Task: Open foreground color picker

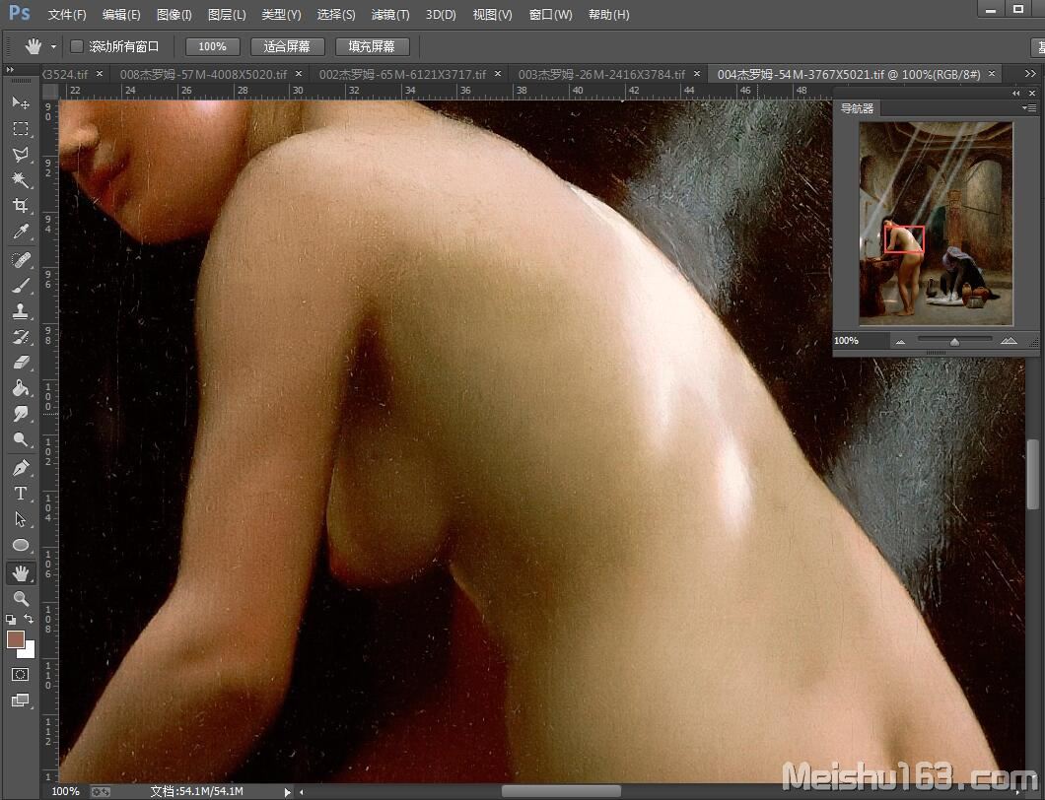Action: [x=16, y=639]
